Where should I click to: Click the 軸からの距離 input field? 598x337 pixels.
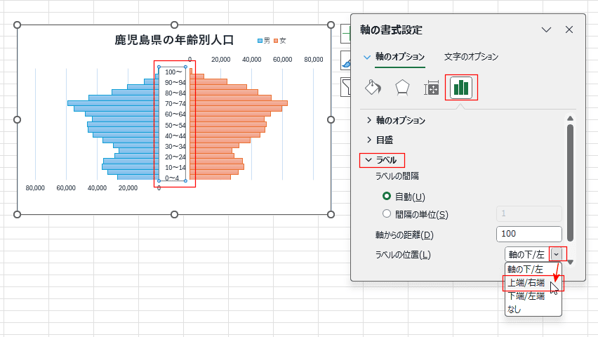click(529, 234)
